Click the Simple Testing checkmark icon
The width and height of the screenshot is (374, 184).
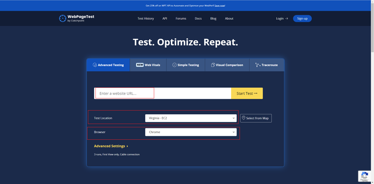(x=174, y=65)
